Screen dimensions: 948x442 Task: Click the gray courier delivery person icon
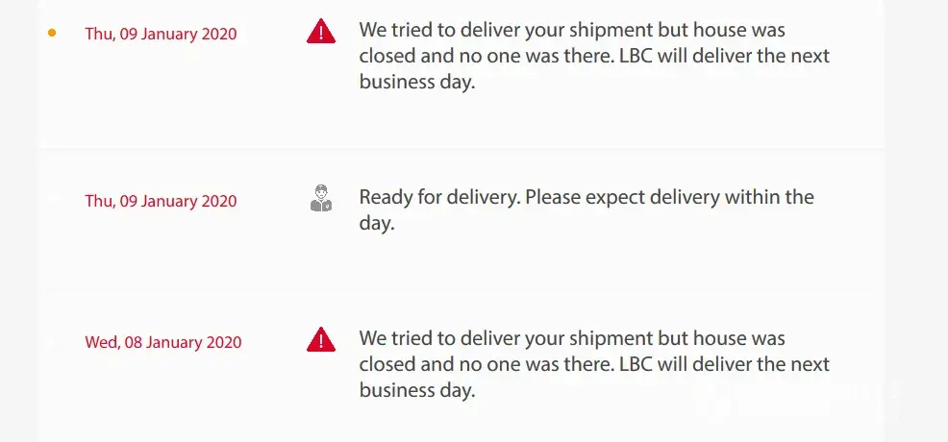[x=321, y=200]
